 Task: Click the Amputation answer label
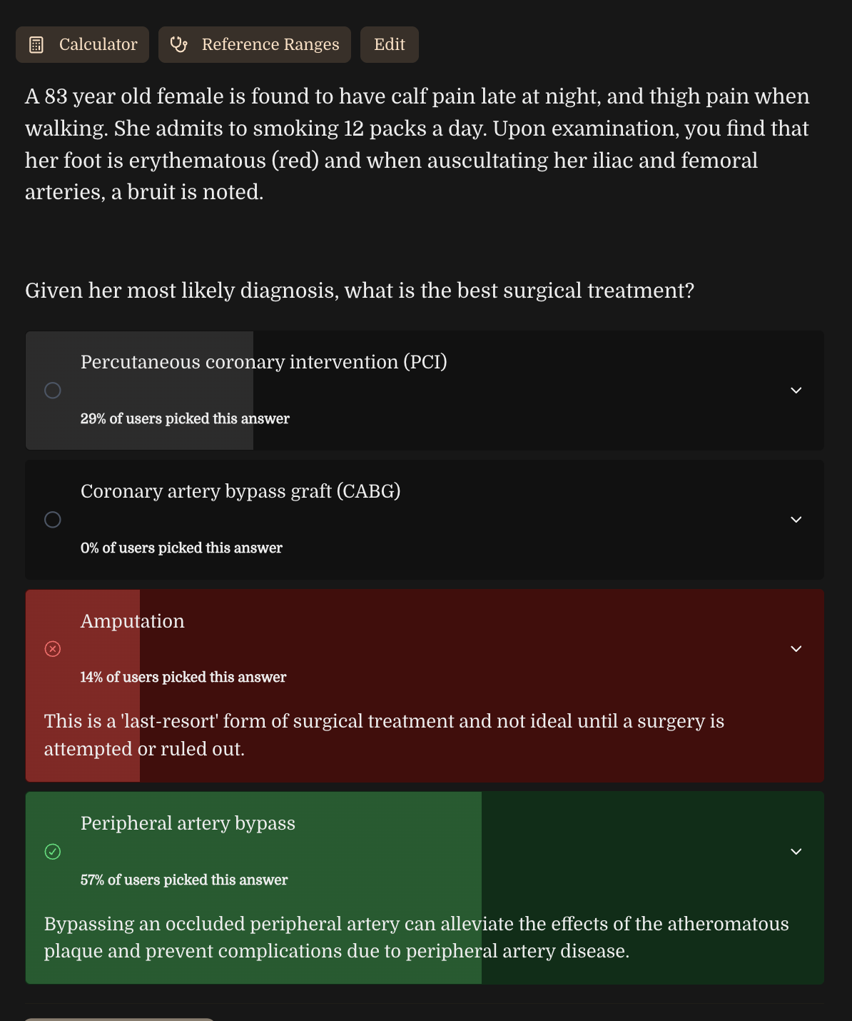click(x=133, y=621)
